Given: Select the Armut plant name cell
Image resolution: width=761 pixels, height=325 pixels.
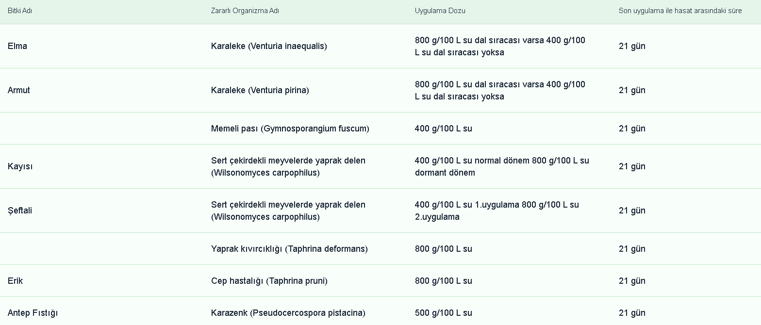Looking at the screenshot, I should tap(19, 90).
